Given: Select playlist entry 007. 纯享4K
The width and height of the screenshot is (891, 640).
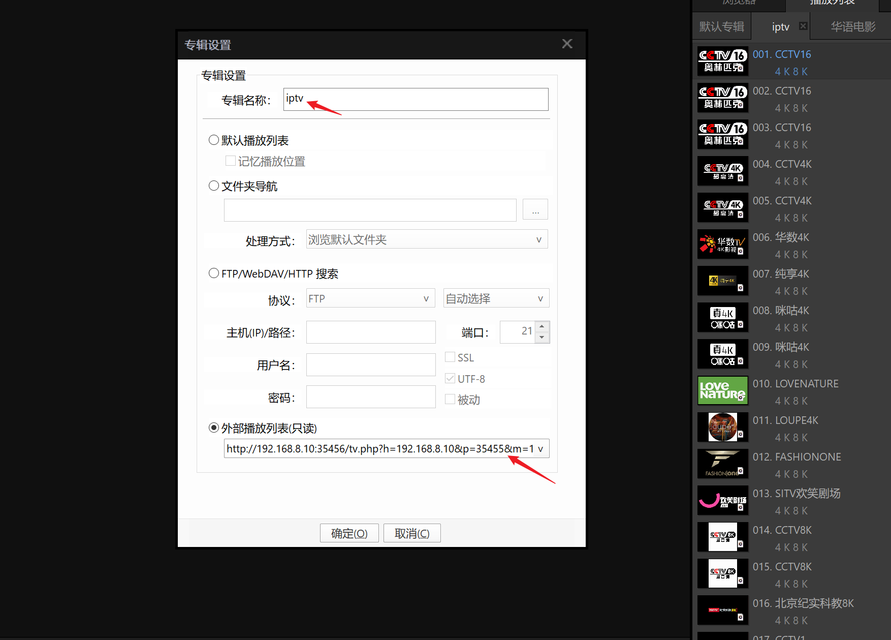Looking at the screenshot, I should click(x=792, y=281).
